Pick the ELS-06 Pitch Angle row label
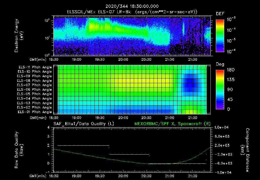 [34, 90]
